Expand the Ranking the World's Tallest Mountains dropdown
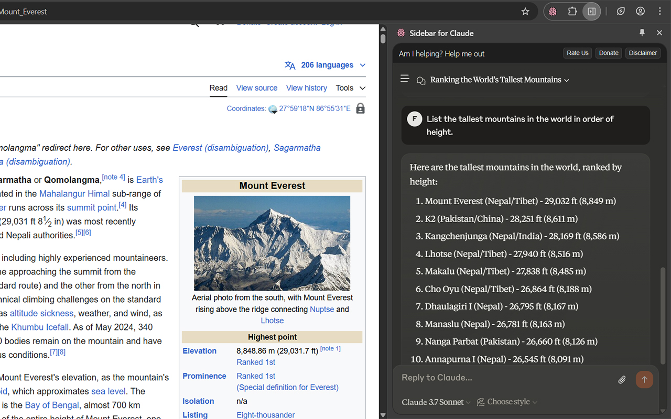The width and height of the screenshot is (671, 419). 500,80
